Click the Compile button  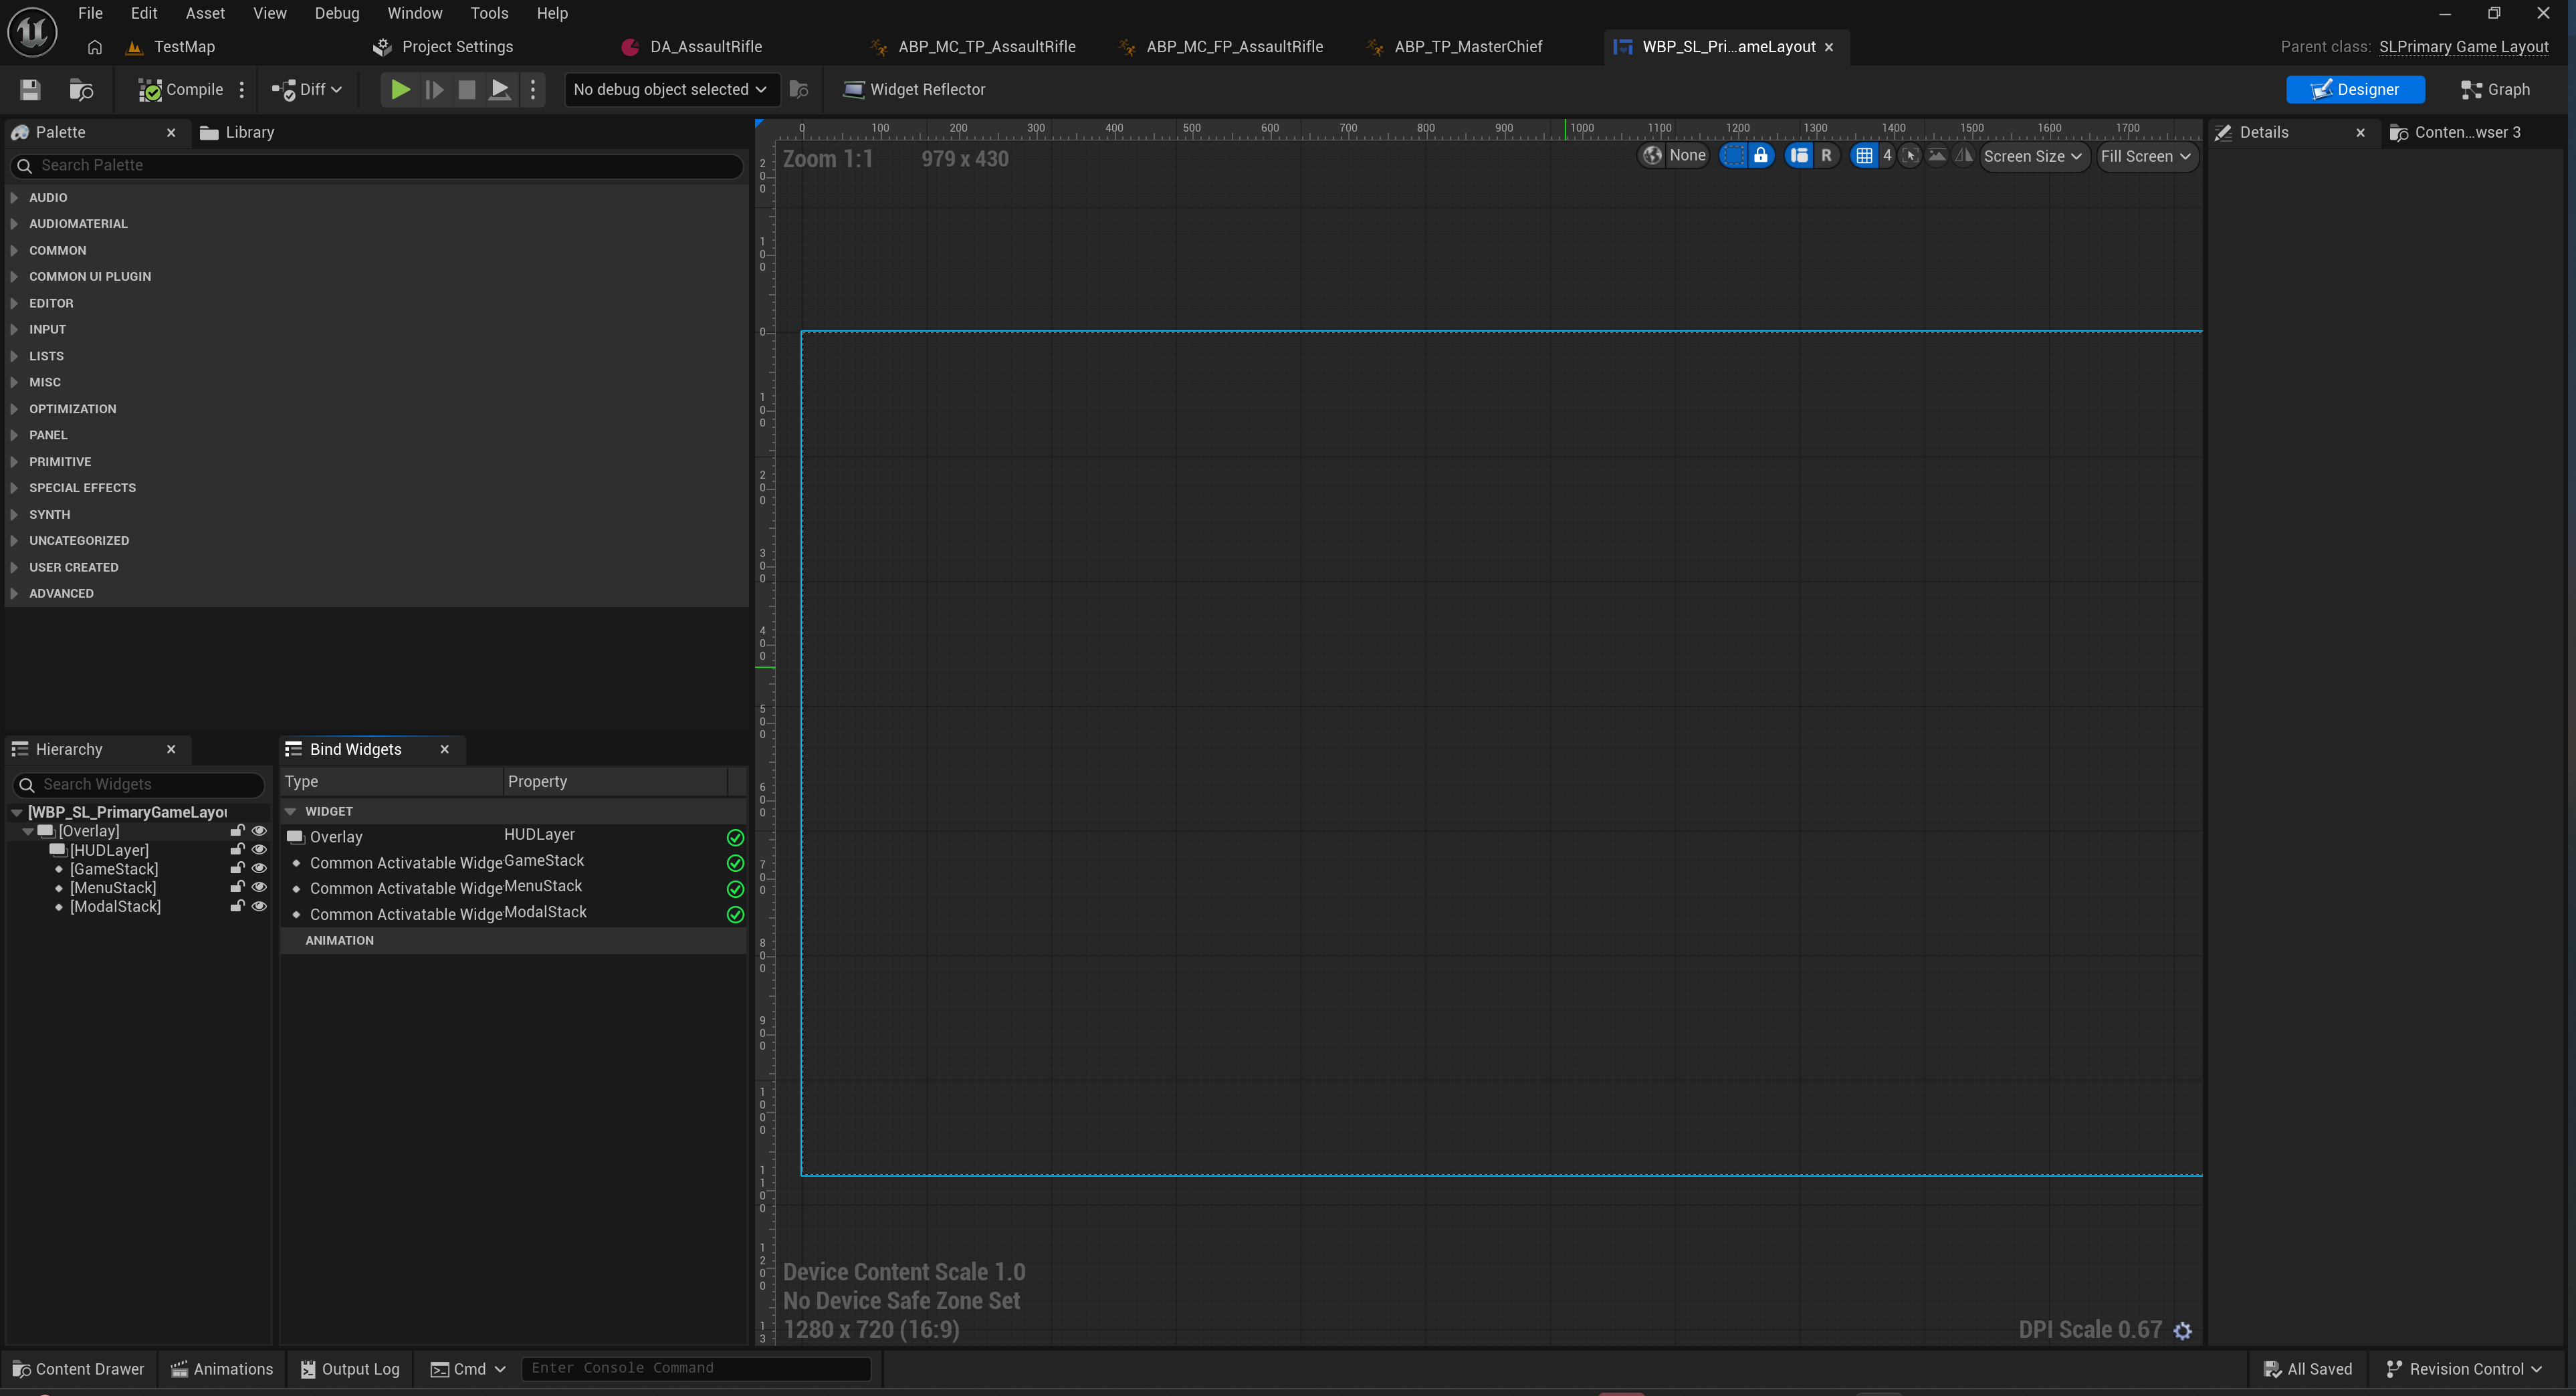pos(180,90)
